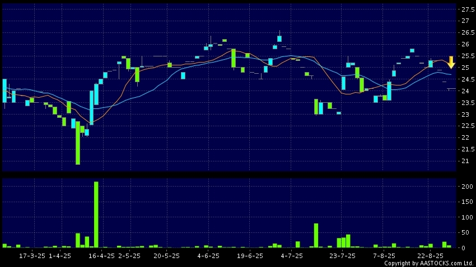The height and width of the screenshot is (267, 476).
Task: Click the 200 volume axis label
Action: click(467, 187)
